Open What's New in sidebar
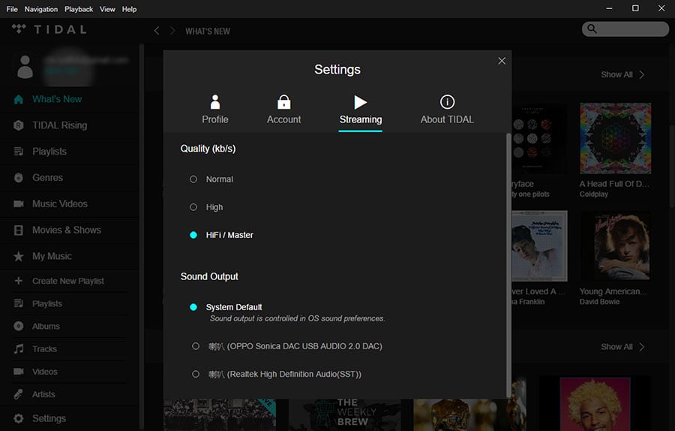The width and height of the screenshot is (675, 431). click(x=57, y=99)
